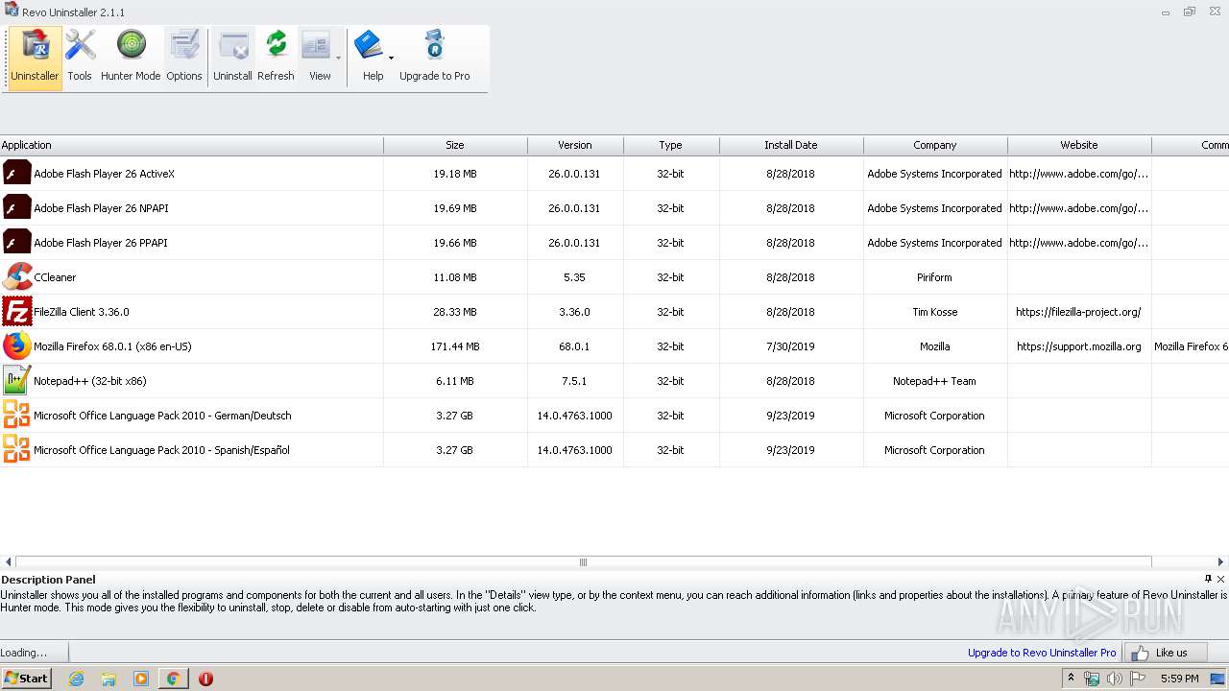The width and height of the screenshot is (1229, 691).
Task: Select Adobe Flash Player 26 ActiveX icon
Action: 17,174
